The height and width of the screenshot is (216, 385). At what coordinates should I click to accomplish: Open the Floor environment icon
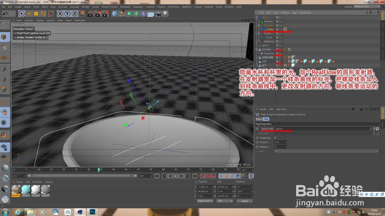(x=151, y=14)
